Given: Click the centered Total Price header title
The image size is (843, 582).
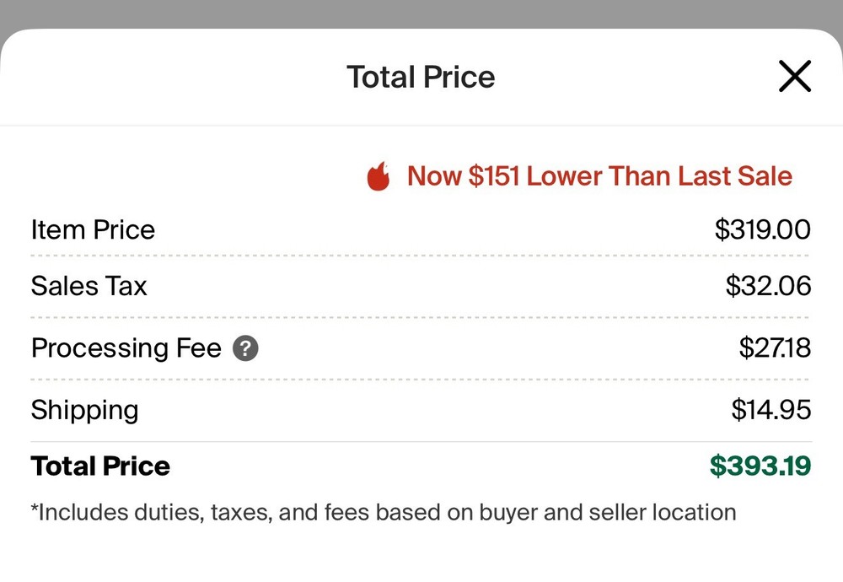Looking at the screenshot, I should (421, 77).
